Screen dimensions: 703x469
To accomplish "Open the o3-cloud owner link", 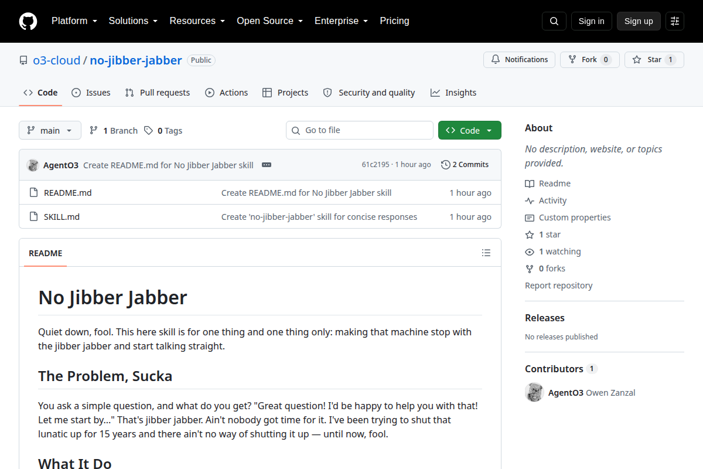I will click(57, 60).
